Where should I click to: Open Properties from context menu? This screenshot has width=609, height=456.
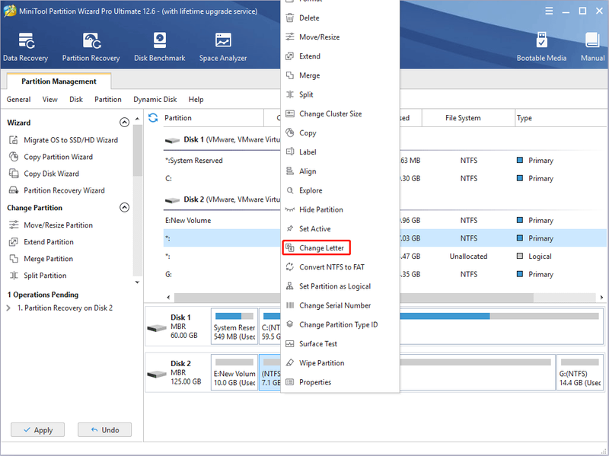coord(340,382)
